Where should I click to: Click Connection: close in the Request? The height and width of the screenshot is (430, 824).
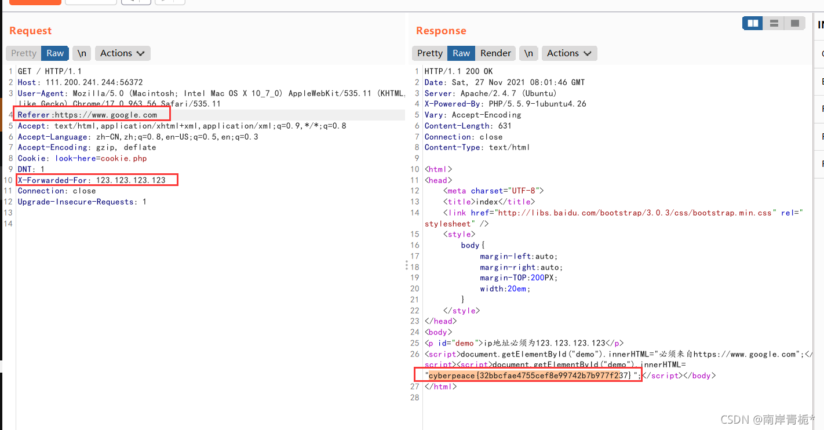[x=57, y=191]
